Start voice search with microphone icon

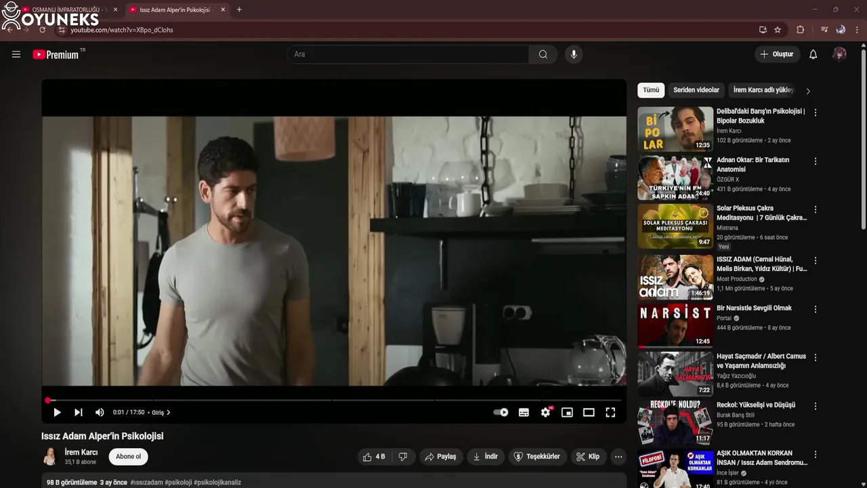click(574, 54)
